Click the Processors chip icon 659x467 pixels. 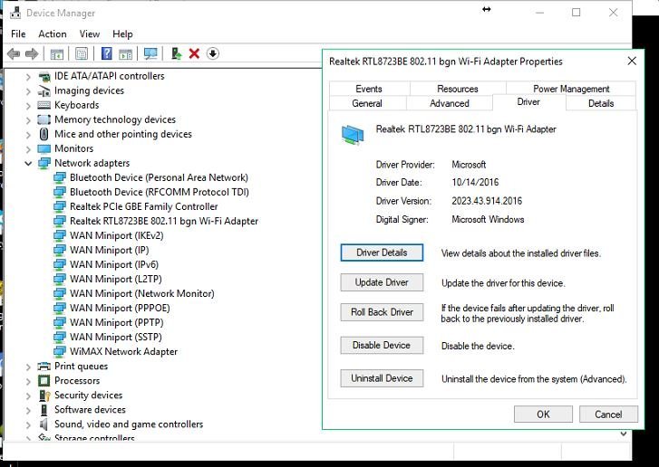(44, 381)
